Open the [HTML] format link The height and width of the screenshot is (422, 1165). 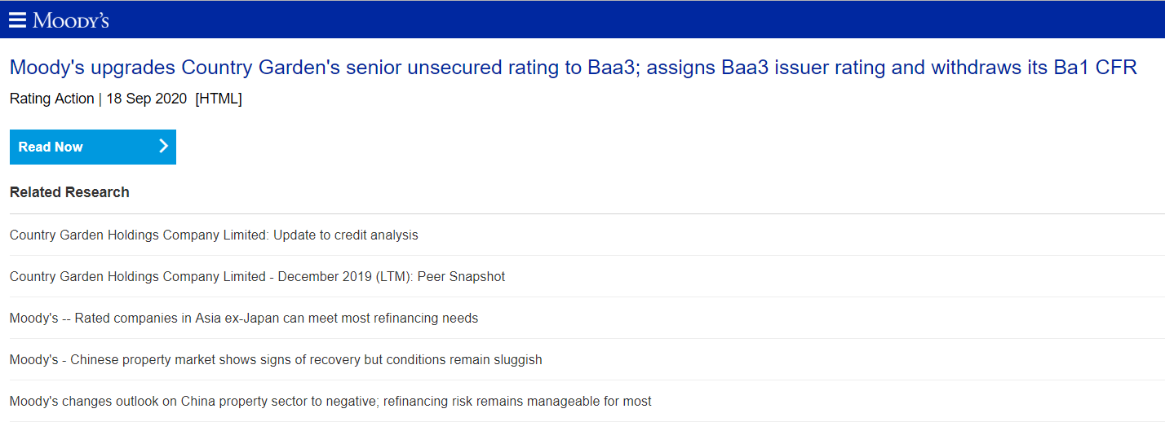tap(219, 99)
